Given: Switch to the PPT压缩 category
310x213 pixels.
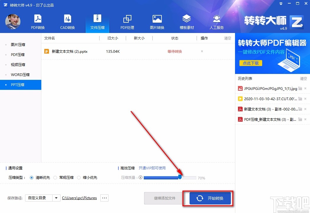Looking at the screenshot, I should tap(21, 85).
